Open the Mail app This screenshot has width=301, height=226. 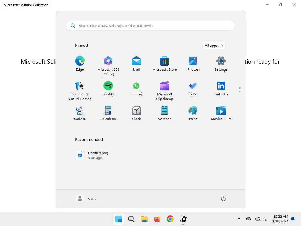pyautogui.click(x=136, y=64)
